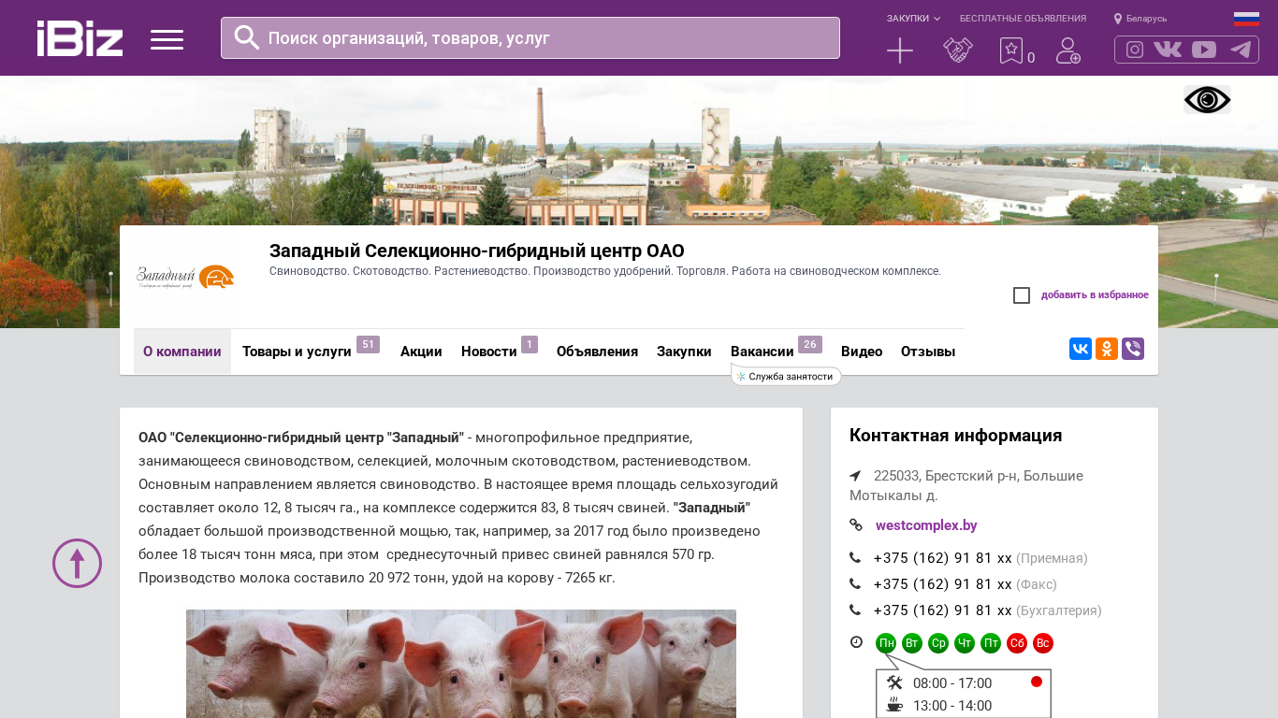
Task: Click the address arrow icon in contacts
Action: 855,476
